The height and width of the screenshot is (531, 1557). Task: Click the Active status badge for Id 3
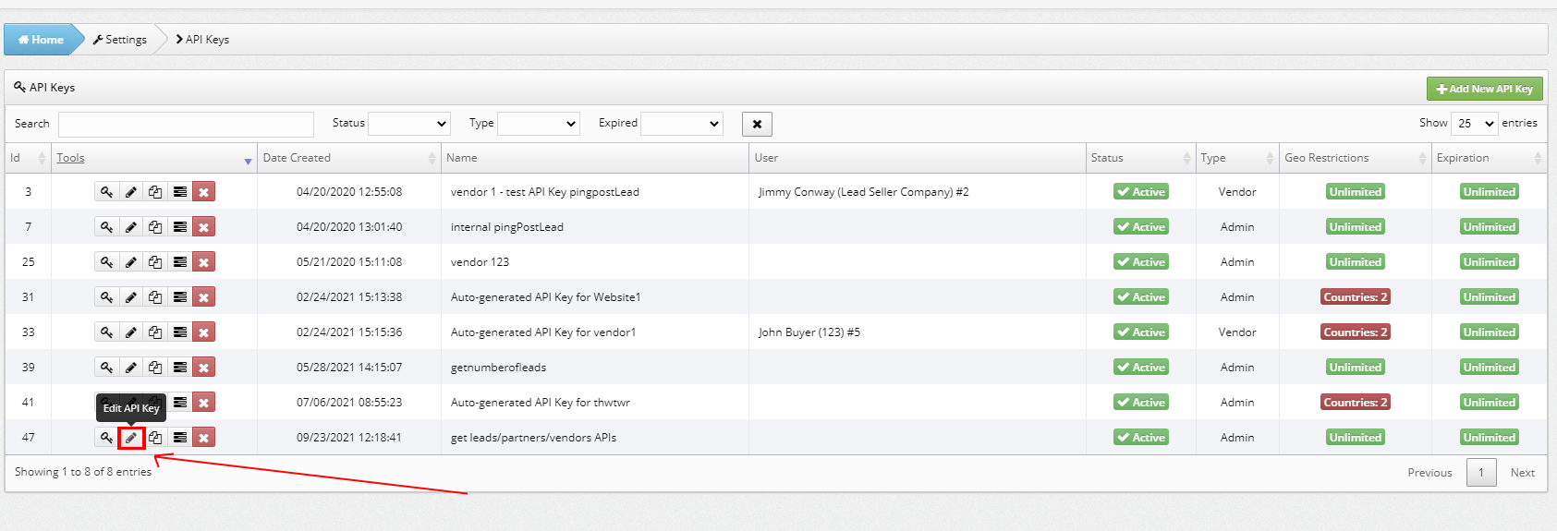tap(1141, 192)
